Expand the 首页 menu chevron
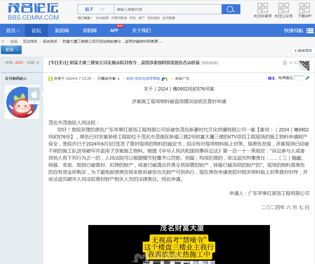315x264 pixels. [18, 31]
